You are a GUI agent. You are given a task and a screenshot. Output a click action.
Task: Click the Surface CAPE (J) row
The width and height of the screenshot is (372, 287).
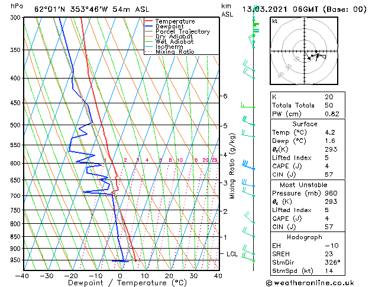click(308, 166)
